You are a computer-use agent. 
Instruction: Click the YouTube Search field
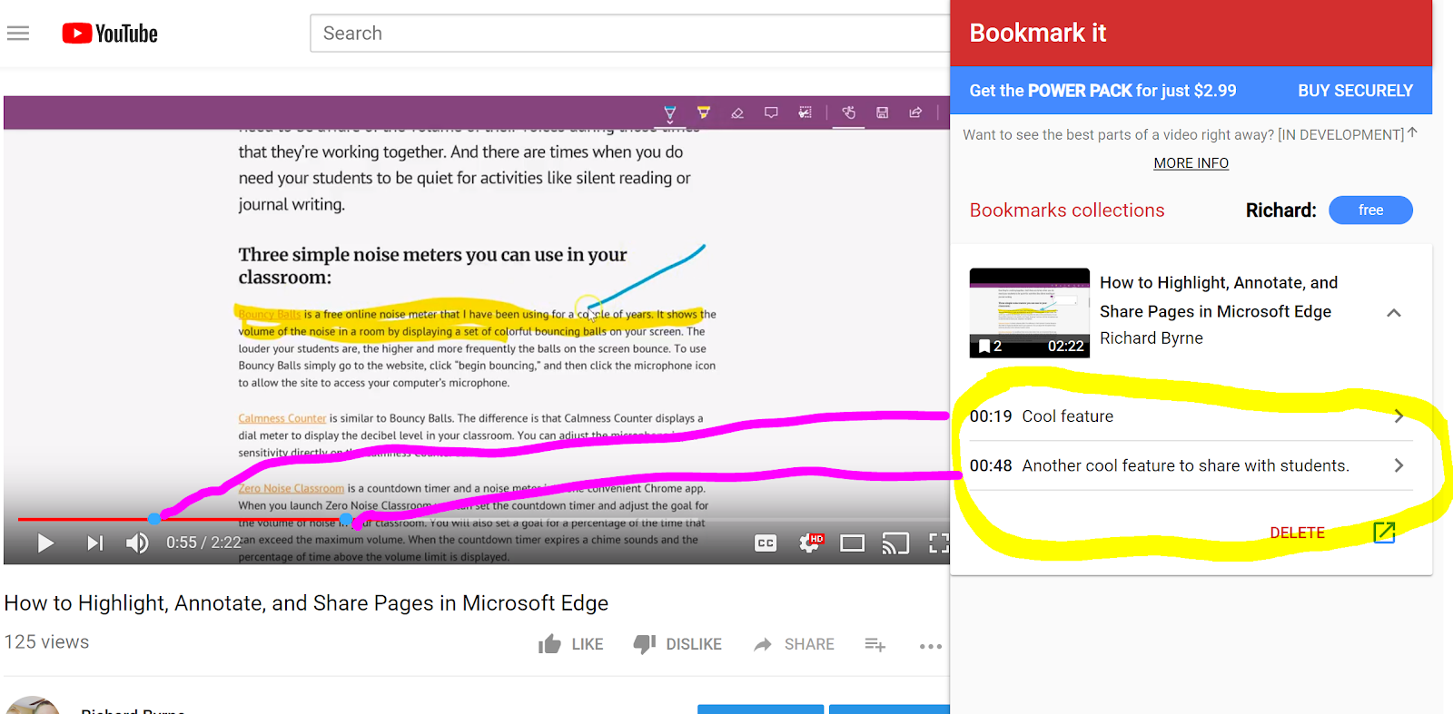[629, 34]
